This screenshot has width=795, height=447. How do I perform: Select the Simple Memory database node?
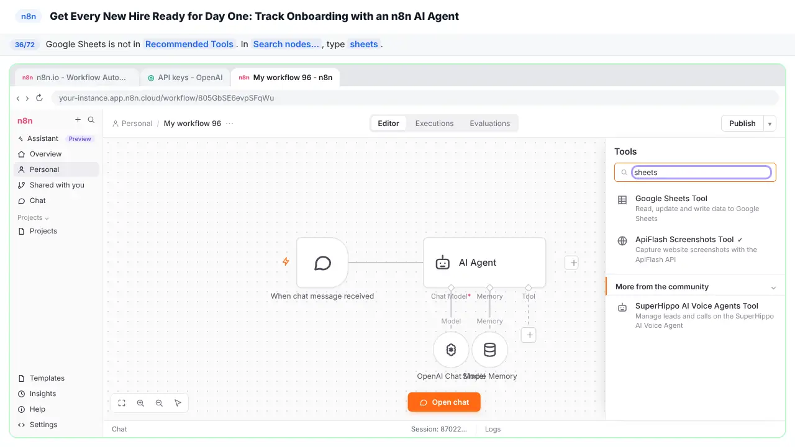click(x=489, y=350)
